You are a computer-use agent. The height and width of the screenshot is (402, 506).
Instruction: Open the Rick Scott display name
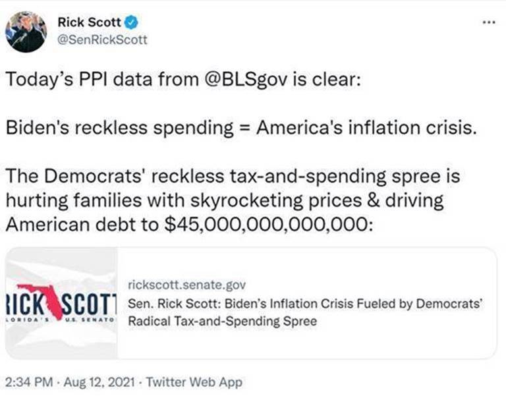pyautogui.click(x=90, y=22)
